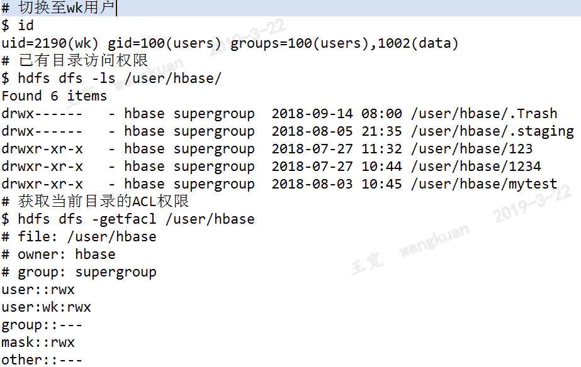The image size is (581, 367).
Task: Click the "Found 6 items" line
Action: click(54, 96)
